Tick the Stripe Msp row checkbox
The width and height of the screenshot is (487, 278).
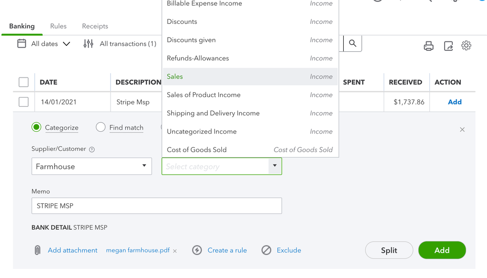[23, 102]
